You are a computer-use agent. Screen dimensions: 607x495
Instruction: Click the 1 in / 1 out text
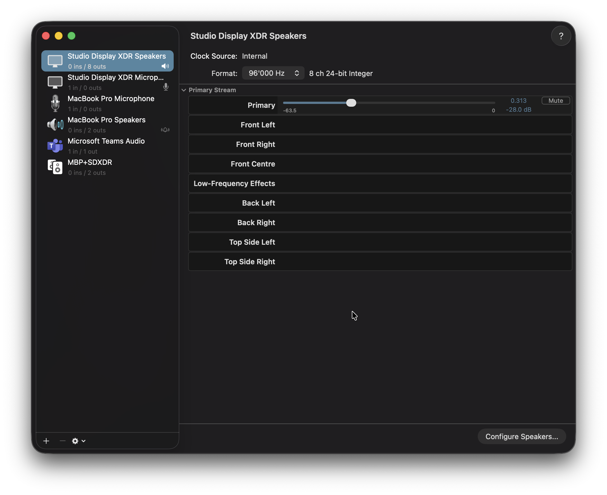coord(83,151)
